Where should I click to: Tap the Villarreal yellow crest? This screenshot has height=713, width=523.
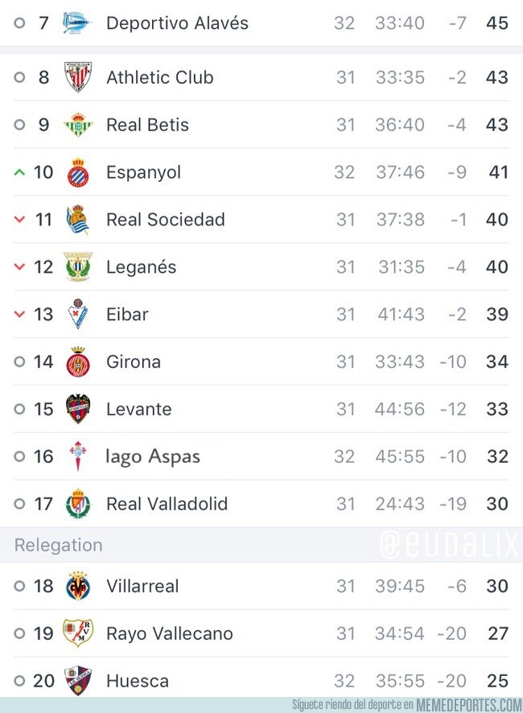point(78,586)
